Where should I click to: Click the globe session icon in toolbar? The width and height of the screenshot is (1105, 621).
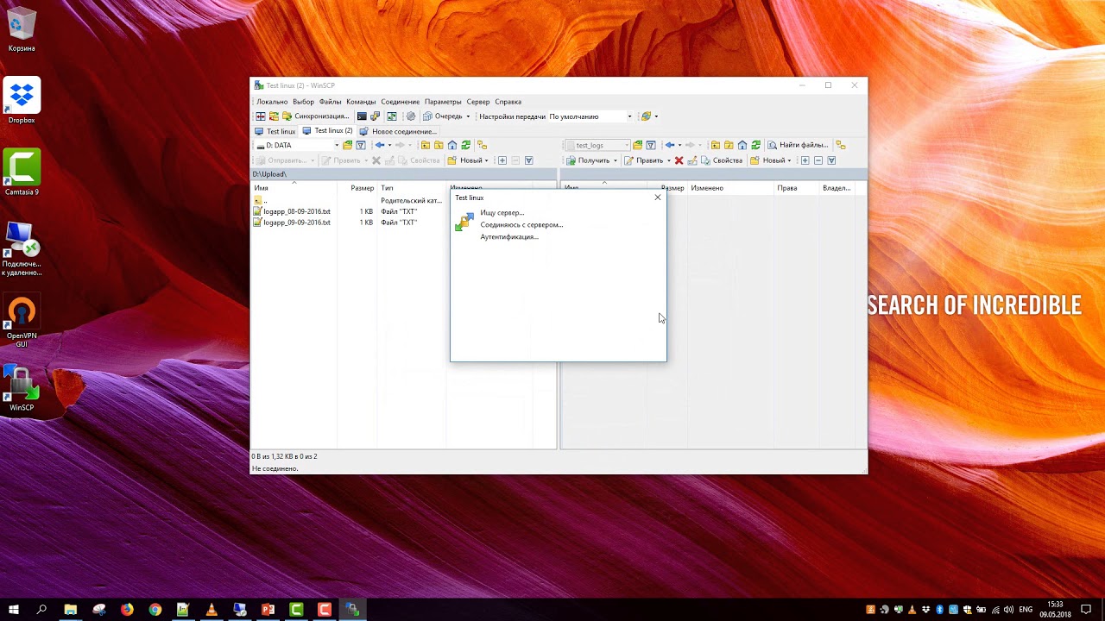[x=646, y=116]
